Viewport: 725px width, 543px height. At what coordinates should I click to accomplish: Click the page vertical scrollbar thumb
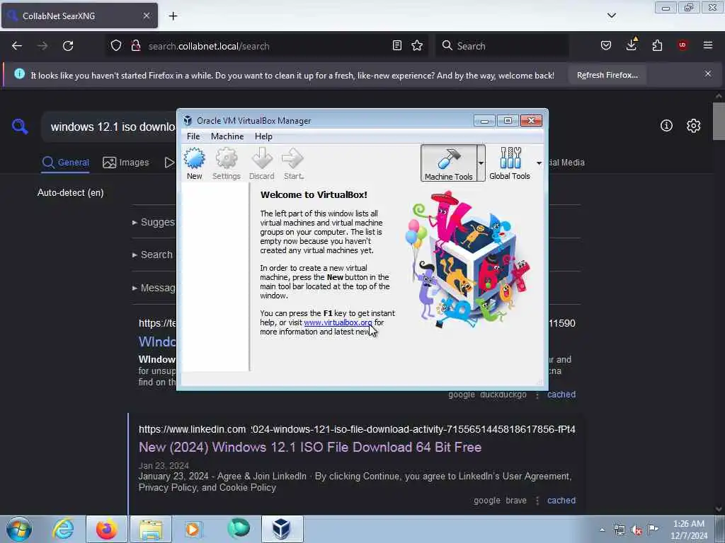click(x=719, y=121)
